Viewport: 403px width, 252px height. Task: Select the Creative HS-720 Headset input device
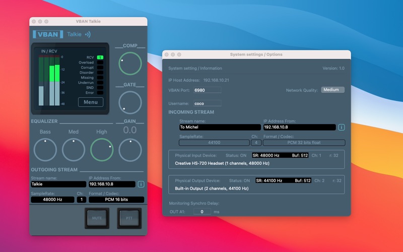[x=222, y=163]
